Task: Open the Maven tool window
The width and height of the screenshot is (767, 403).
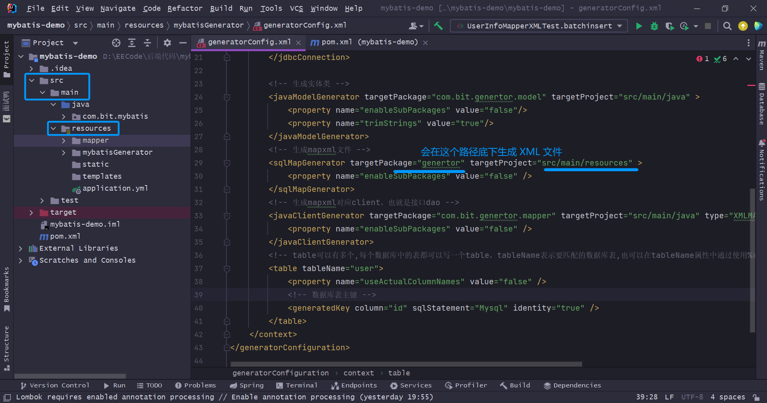Action: coord(761,55)
